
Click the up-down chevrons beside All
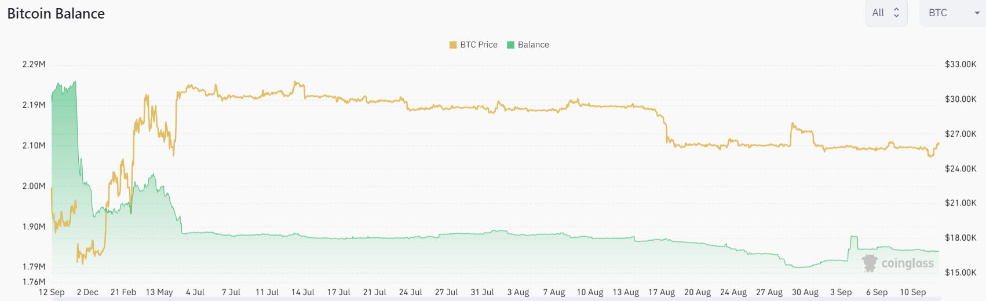[x=896, y=13]
